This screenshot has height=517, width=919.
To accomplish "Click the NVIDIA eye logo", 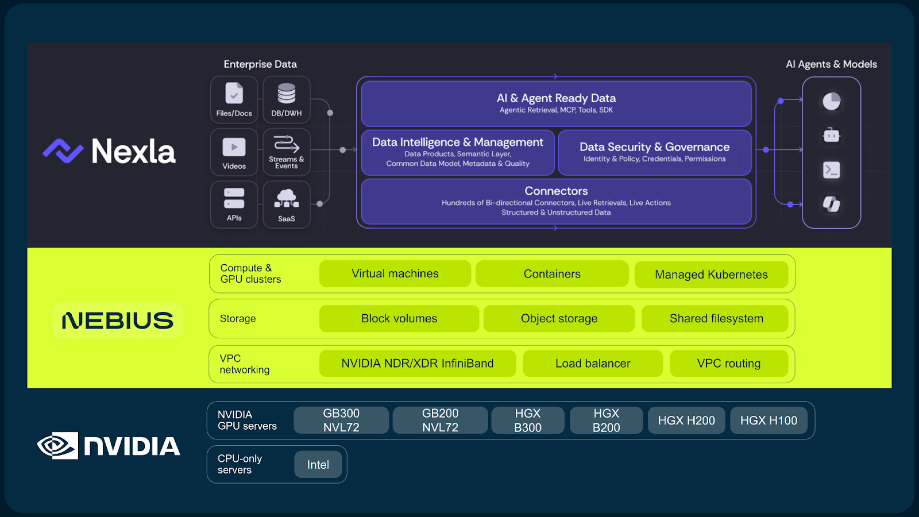I will 57,446.
